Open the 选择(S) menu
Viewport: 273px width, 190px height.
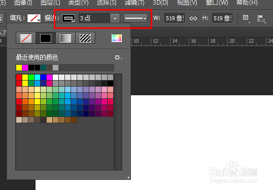tap(107, 3)
